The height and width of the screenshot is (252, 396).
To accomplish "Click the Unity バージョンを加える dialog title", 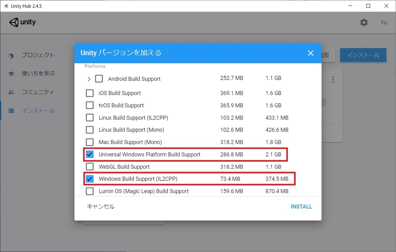I will (x=121, y=53).
